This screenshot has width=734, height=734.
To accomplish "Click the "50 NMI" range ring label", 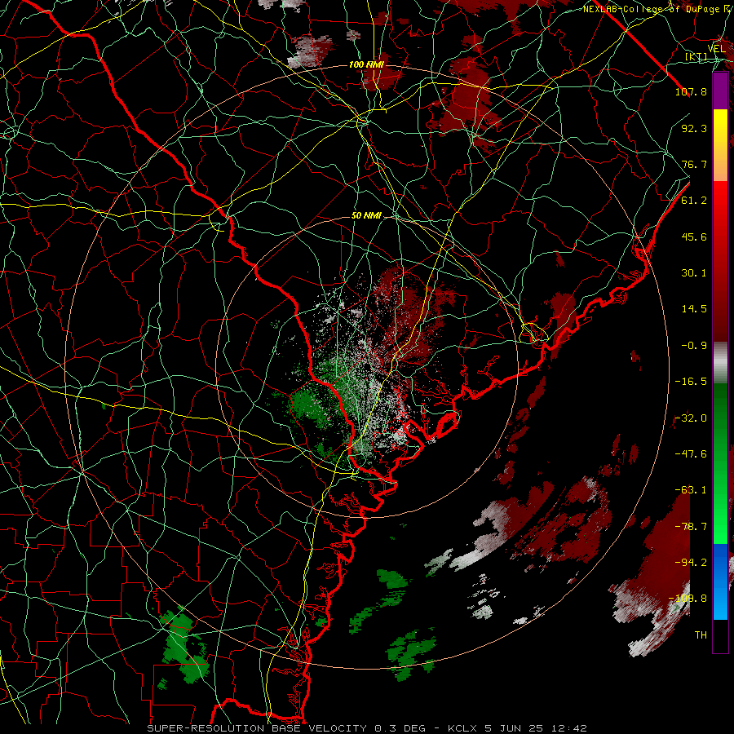I will (366, 215).
